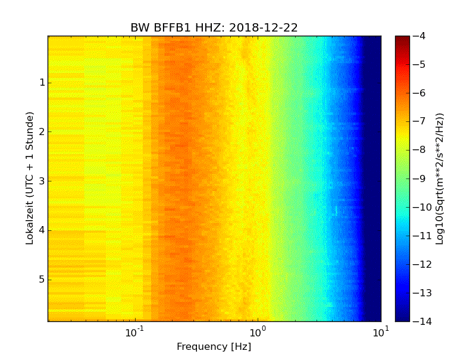Click the x-axis tick label 10^1
Screen dimensions: 476x357
(x=381, y=332)
